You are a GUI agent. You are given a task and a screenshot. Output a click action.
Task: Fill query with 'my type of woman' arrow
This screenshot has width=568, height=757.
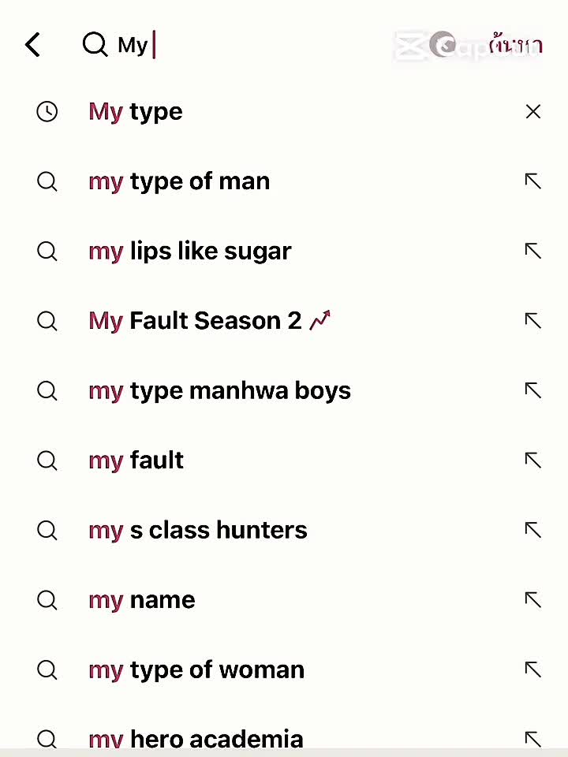point(533,670)
